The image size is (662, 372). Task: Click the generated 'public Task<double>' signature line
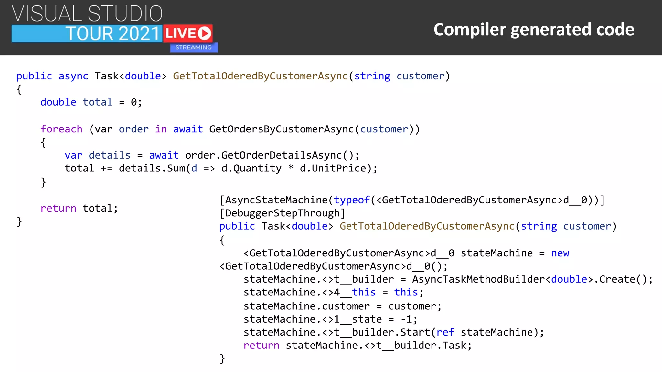(x=418, y=226)
